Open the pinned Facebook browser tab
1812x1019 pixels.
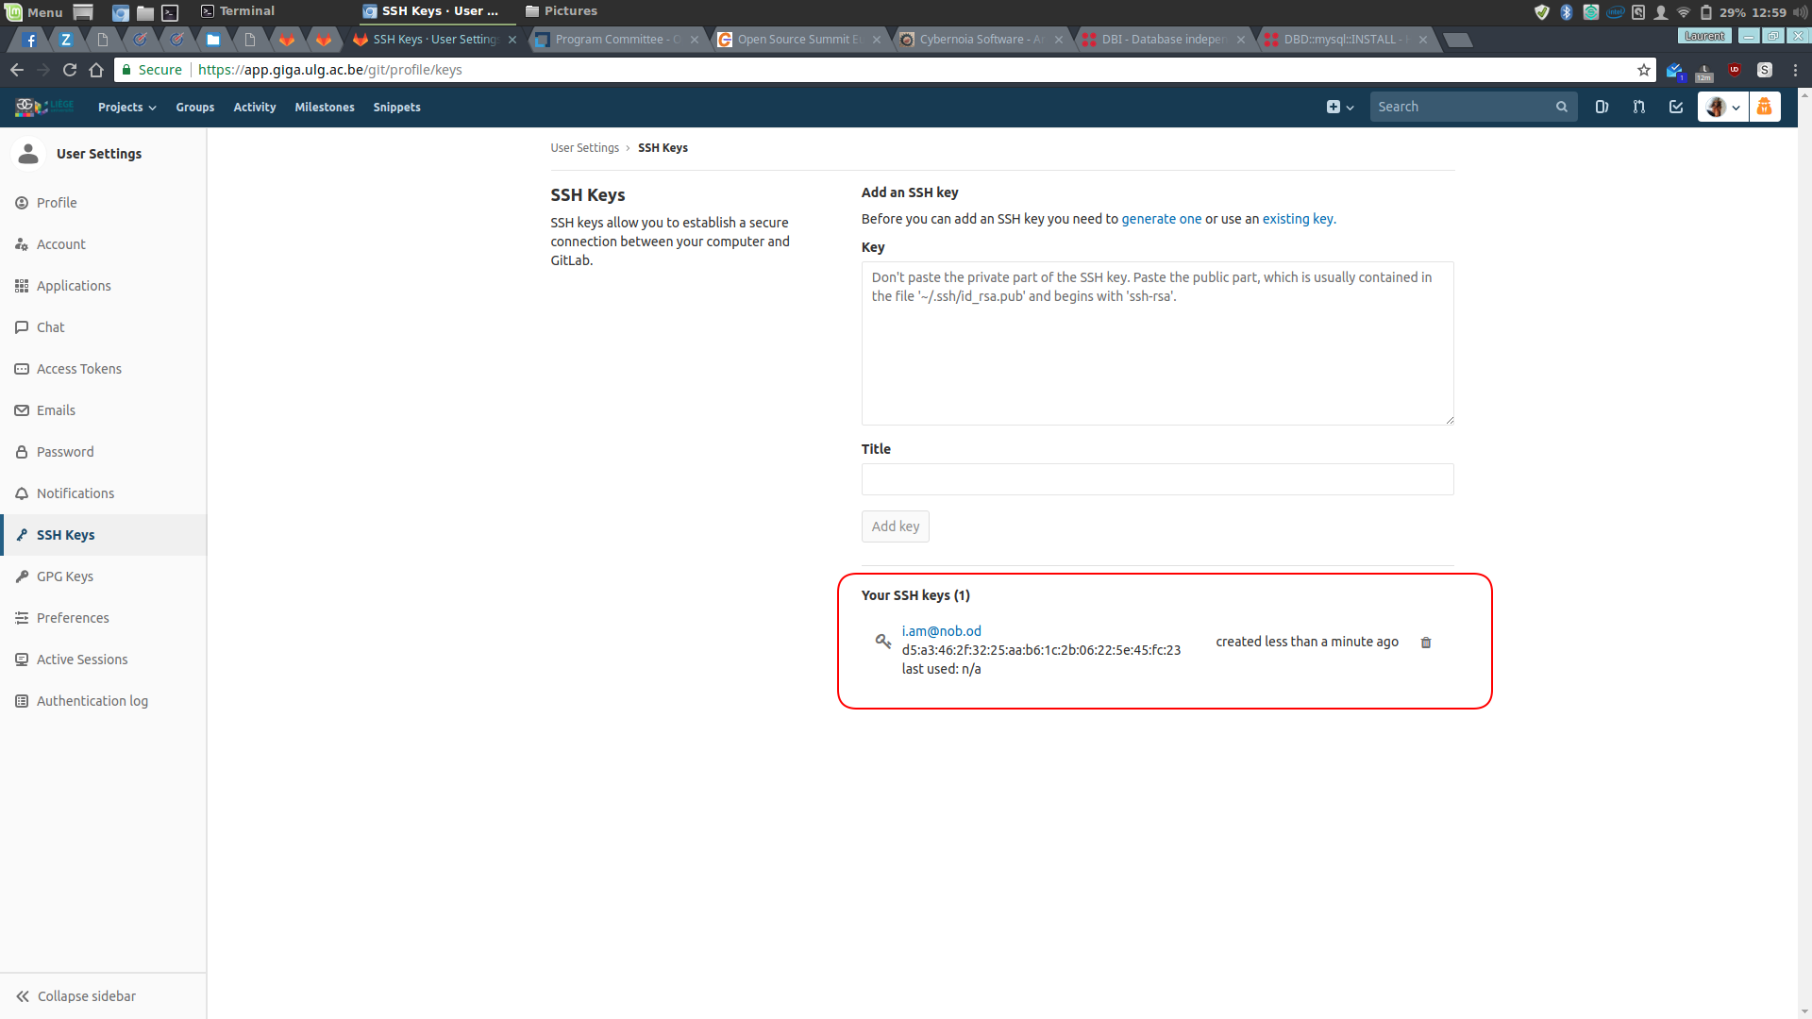click(x=30, y=40)
